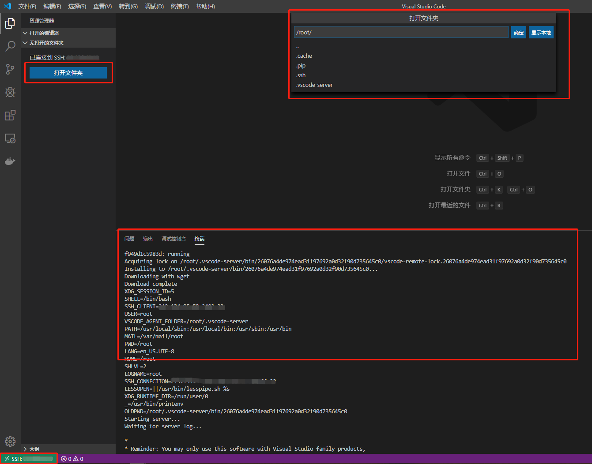Click the 显示本地 button
Viewport: 592px width, 464px height.
pyautogui.click(x=541, y=33)
